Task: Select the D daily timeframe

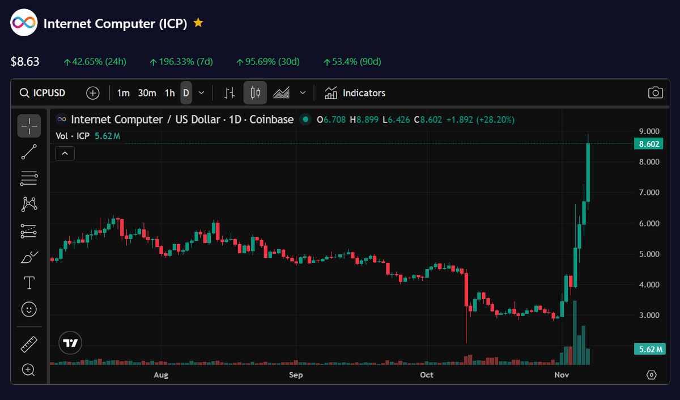Action: click(x=186, y=93)
